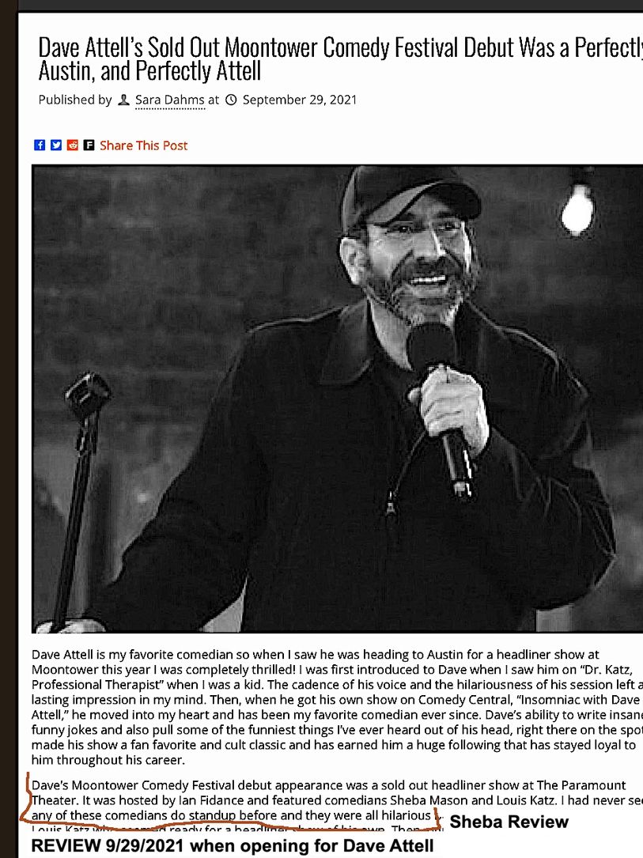Click the Flipboard share icon

point(89,145)
